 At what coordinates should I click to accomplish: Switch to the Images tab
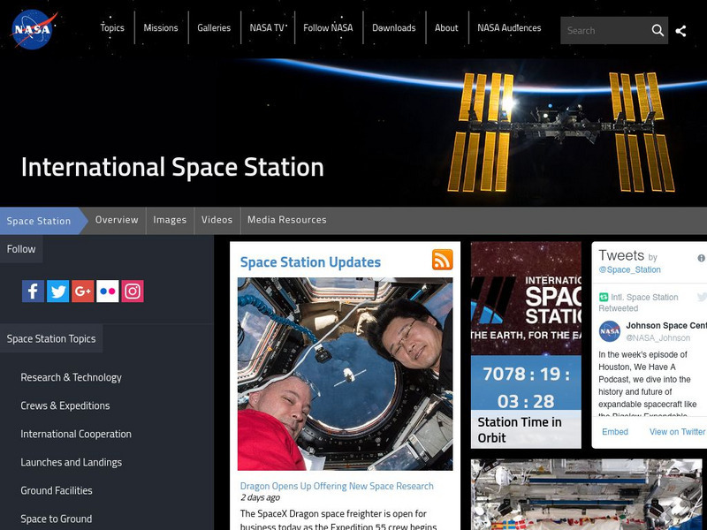170,220
